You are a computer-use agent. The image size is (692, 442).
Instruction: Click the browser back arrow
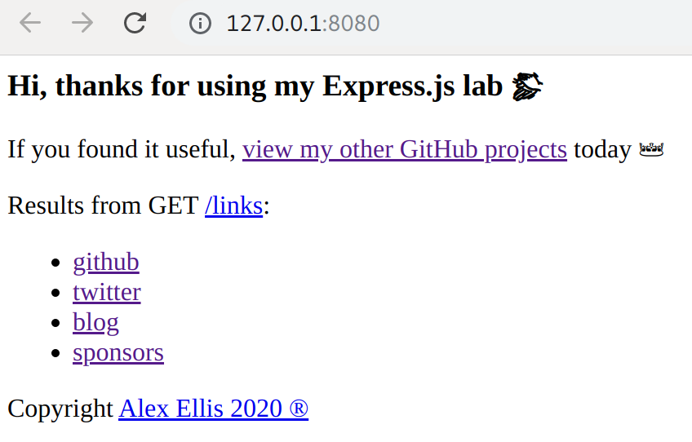pos(30,23)
